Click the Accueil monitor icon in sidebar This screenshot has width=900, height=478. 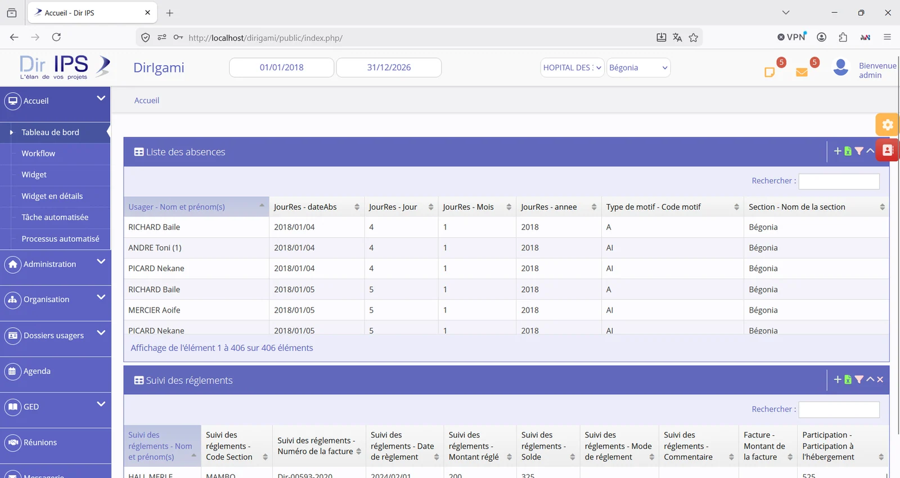pos(12,101)
